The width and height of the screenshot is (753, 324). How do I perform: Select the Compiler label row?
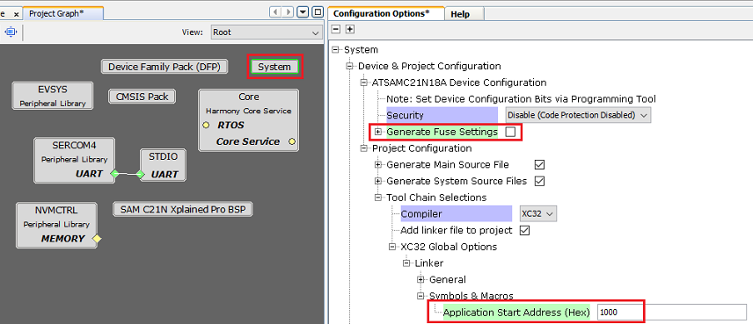(457, 213)
